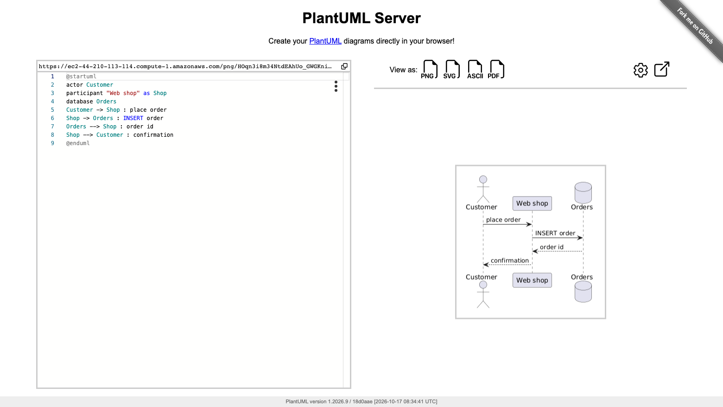Screen dimensions: 723x407
Task: Click the participant "Web shop" code line
Action: point(116,93)
